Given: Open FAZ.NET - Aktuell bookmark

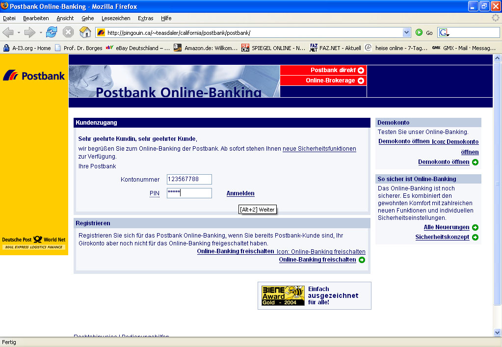Looking at the screenshot, I should tap(335, 48).
